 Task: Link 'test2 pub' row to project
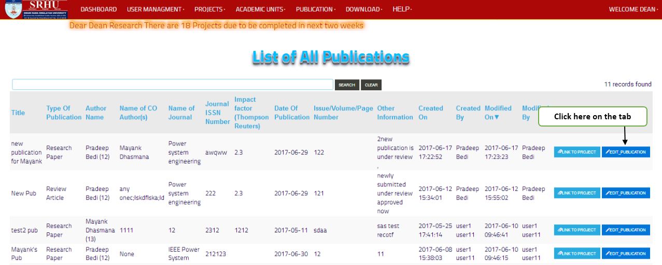point(577,230)
